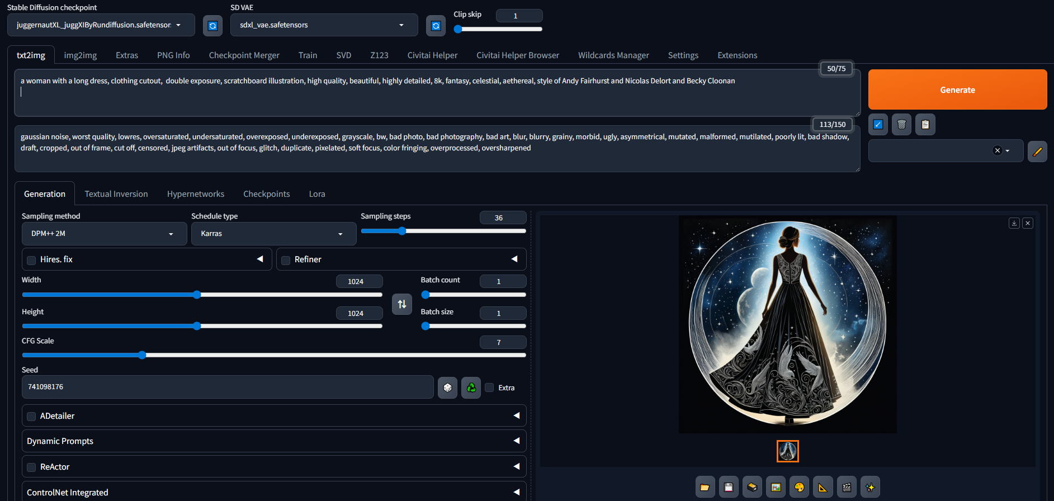Screen dimensions: 1054x501
Task: Open the Schedule type dropdown
Action: pos(273,234)
